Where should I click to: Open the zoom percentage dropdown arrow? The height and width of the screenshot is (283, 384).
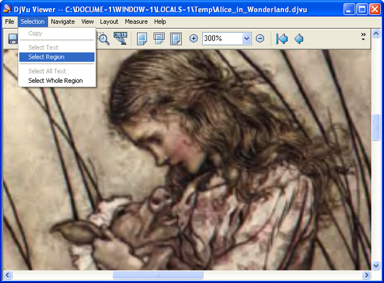(x=247, y=38)
